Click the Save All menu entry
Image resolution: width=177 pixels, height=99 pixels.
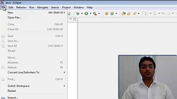(x=37, y=46)
